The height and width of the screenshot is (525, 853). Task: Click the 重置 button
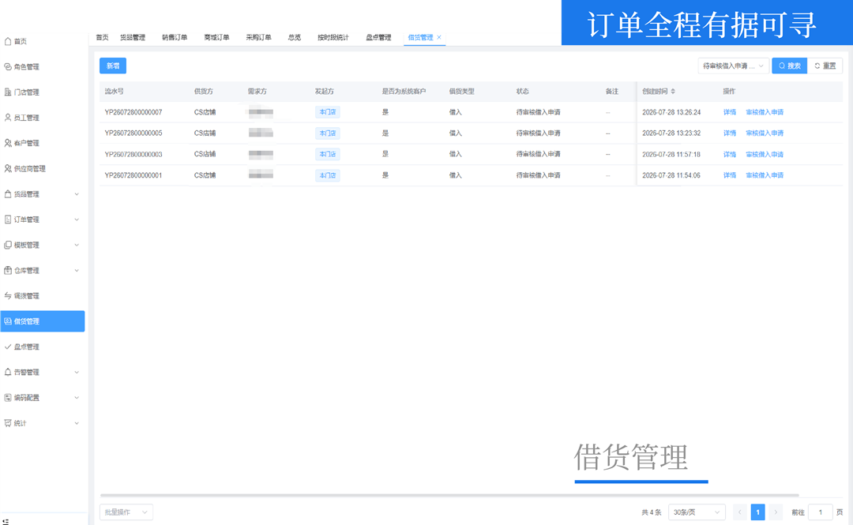click(825, 66)
